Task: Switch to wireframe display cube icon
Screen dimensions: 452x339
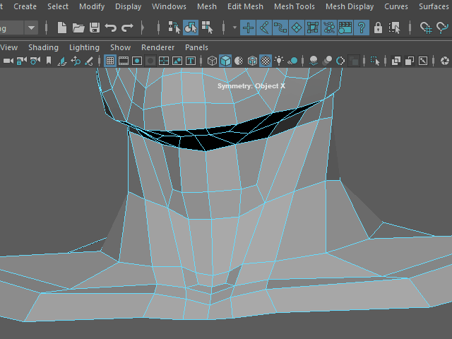Action: coord(212,61)
